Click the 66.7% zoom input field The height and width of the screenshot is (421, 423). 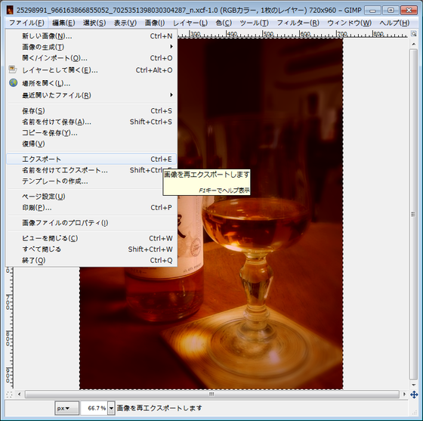coord(94,408)
